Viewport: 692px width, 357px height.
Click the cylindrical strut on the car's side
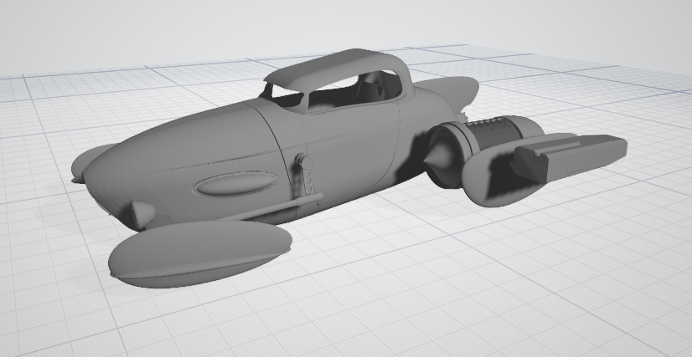point(306,176)
